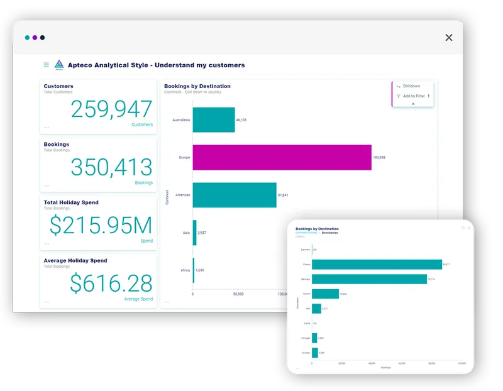Click the Apteco triangle logo

click(x=59, y=65)
